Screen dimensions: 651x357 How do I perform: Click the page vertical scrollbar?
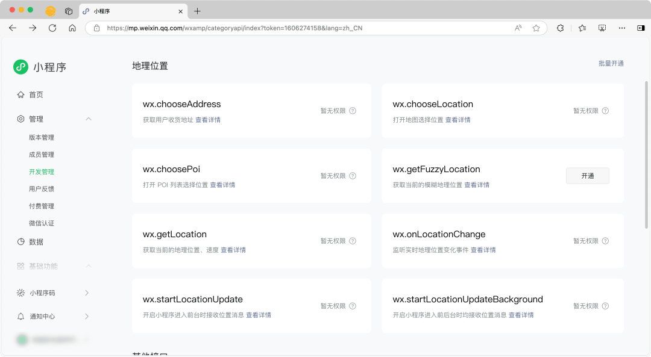coord(646,155)
